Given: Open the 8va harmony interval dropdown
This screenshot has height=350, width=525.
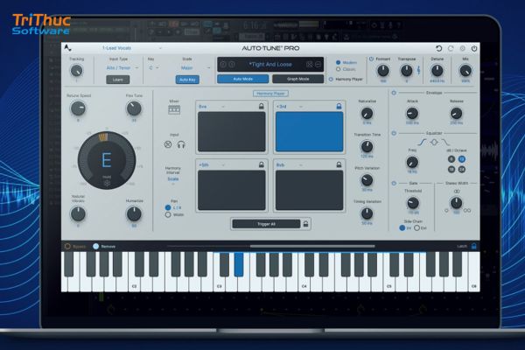Looking at the screenshot, I should coord(212,107).
